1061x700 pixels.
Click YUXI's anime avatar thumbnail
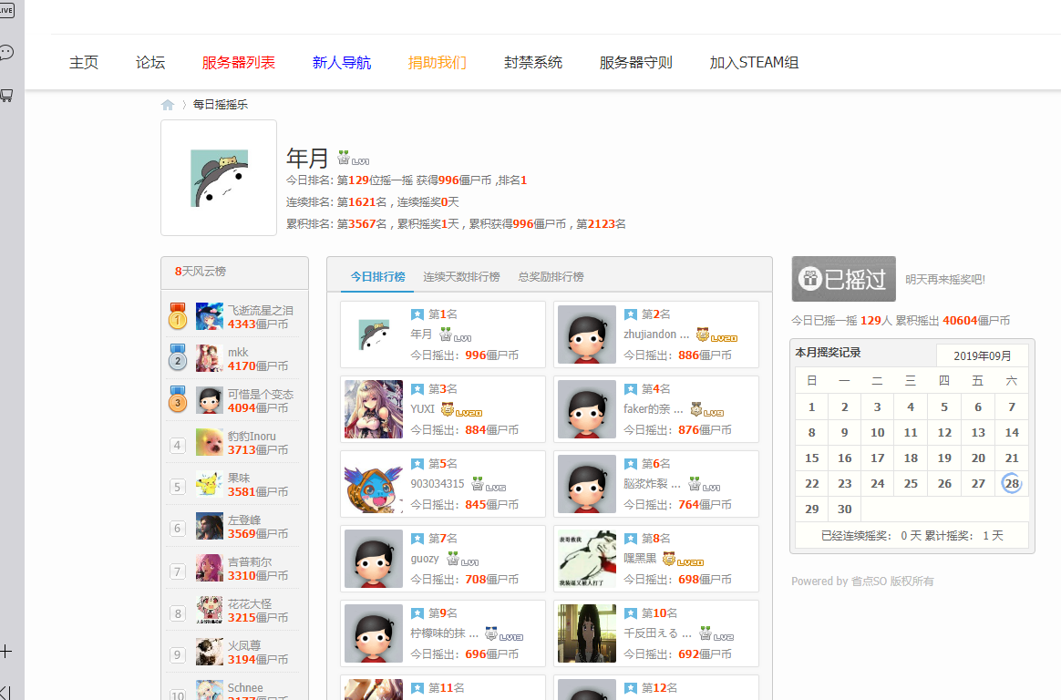tap(374, 409)
